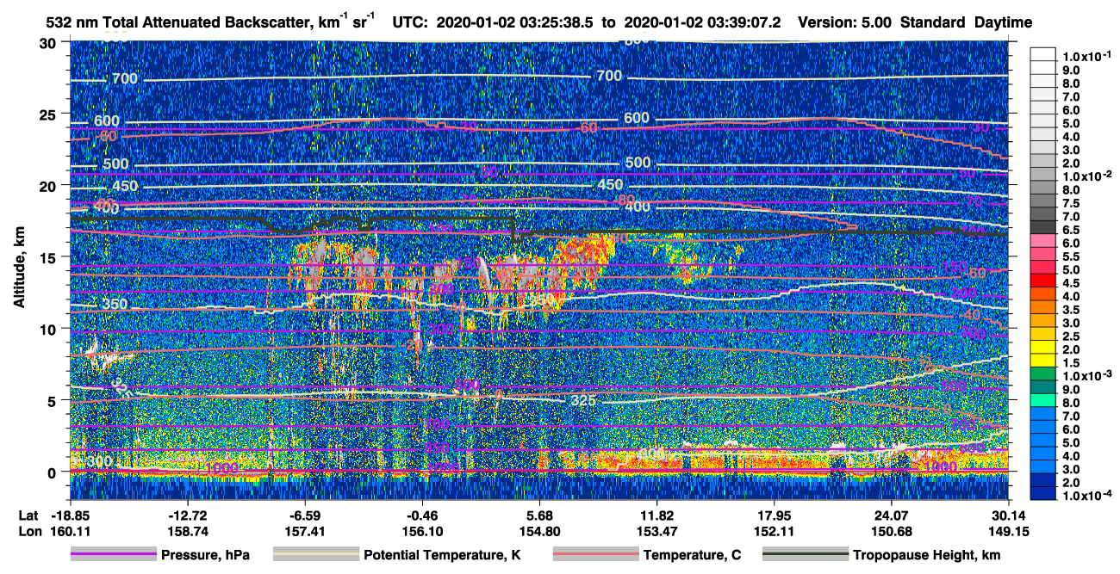
Task: Click the longitude value '149.15'
Action: 1009,532
